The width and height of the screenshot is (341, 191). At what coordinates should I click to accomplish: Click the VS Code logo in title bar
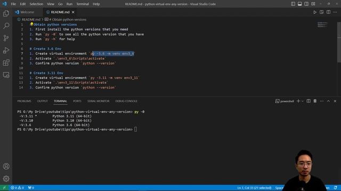4,4
